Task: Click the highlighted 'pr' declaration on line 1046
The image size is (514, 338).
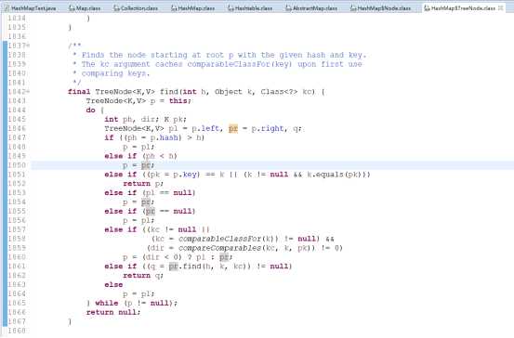Action: 233,129
